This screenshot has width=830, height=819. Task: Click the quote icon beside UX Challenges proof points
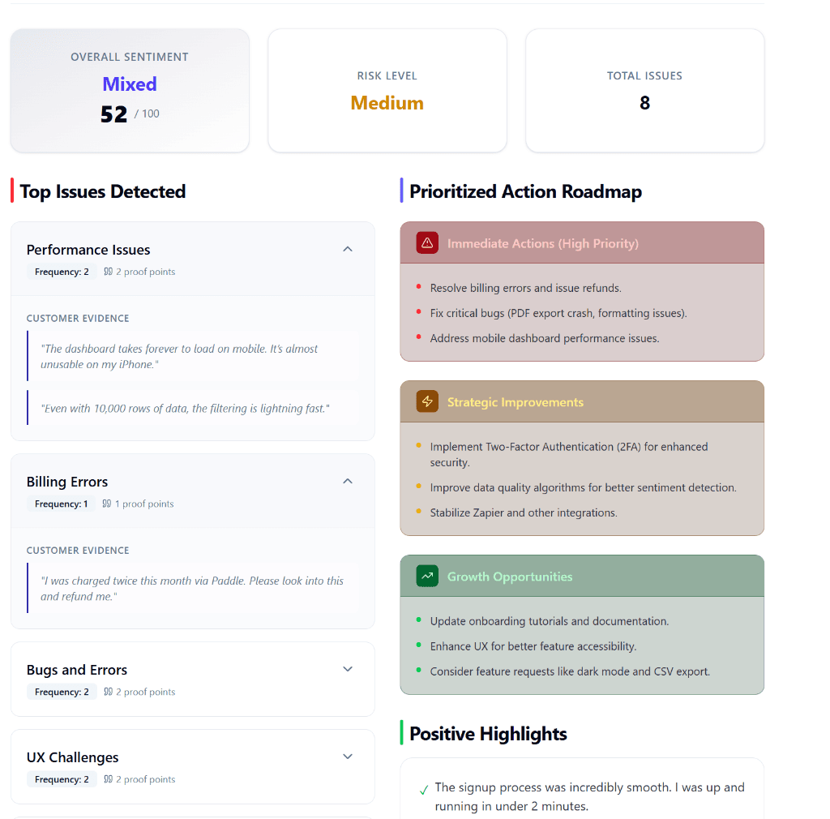coord(106,779)
